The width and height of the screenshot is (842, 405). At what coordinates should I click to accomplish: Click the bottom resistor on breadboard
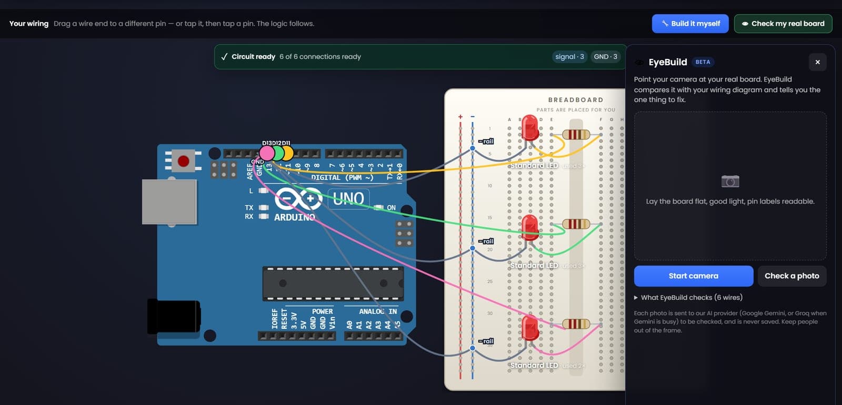[x=576, y=323]
